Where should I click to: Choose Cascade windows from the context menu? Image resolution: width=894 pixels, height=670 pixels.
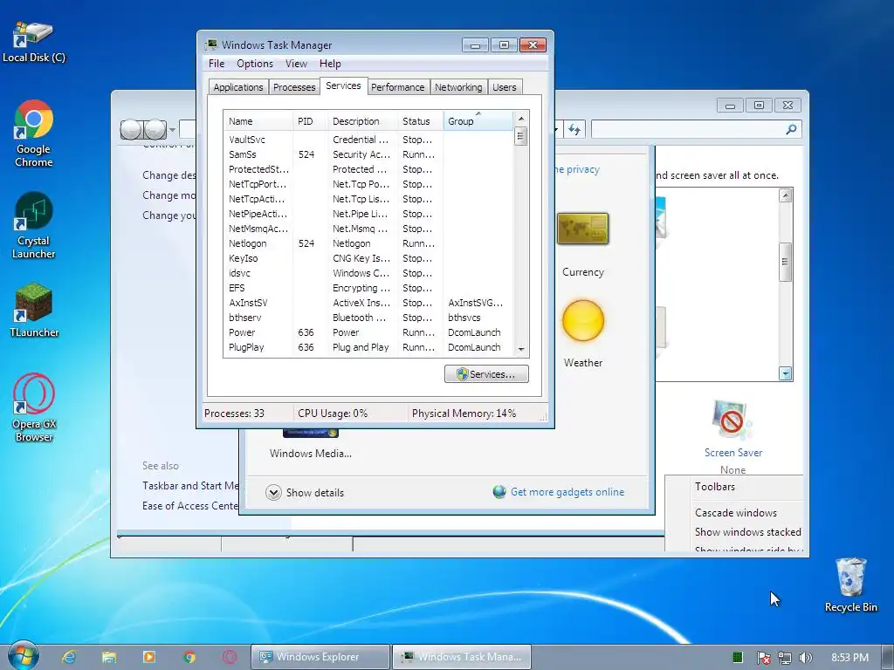pos(735,512)
